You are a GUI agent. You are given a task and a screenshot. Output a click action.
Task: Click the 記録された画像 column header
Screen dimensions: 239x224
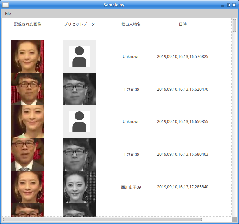coord(28,24)
